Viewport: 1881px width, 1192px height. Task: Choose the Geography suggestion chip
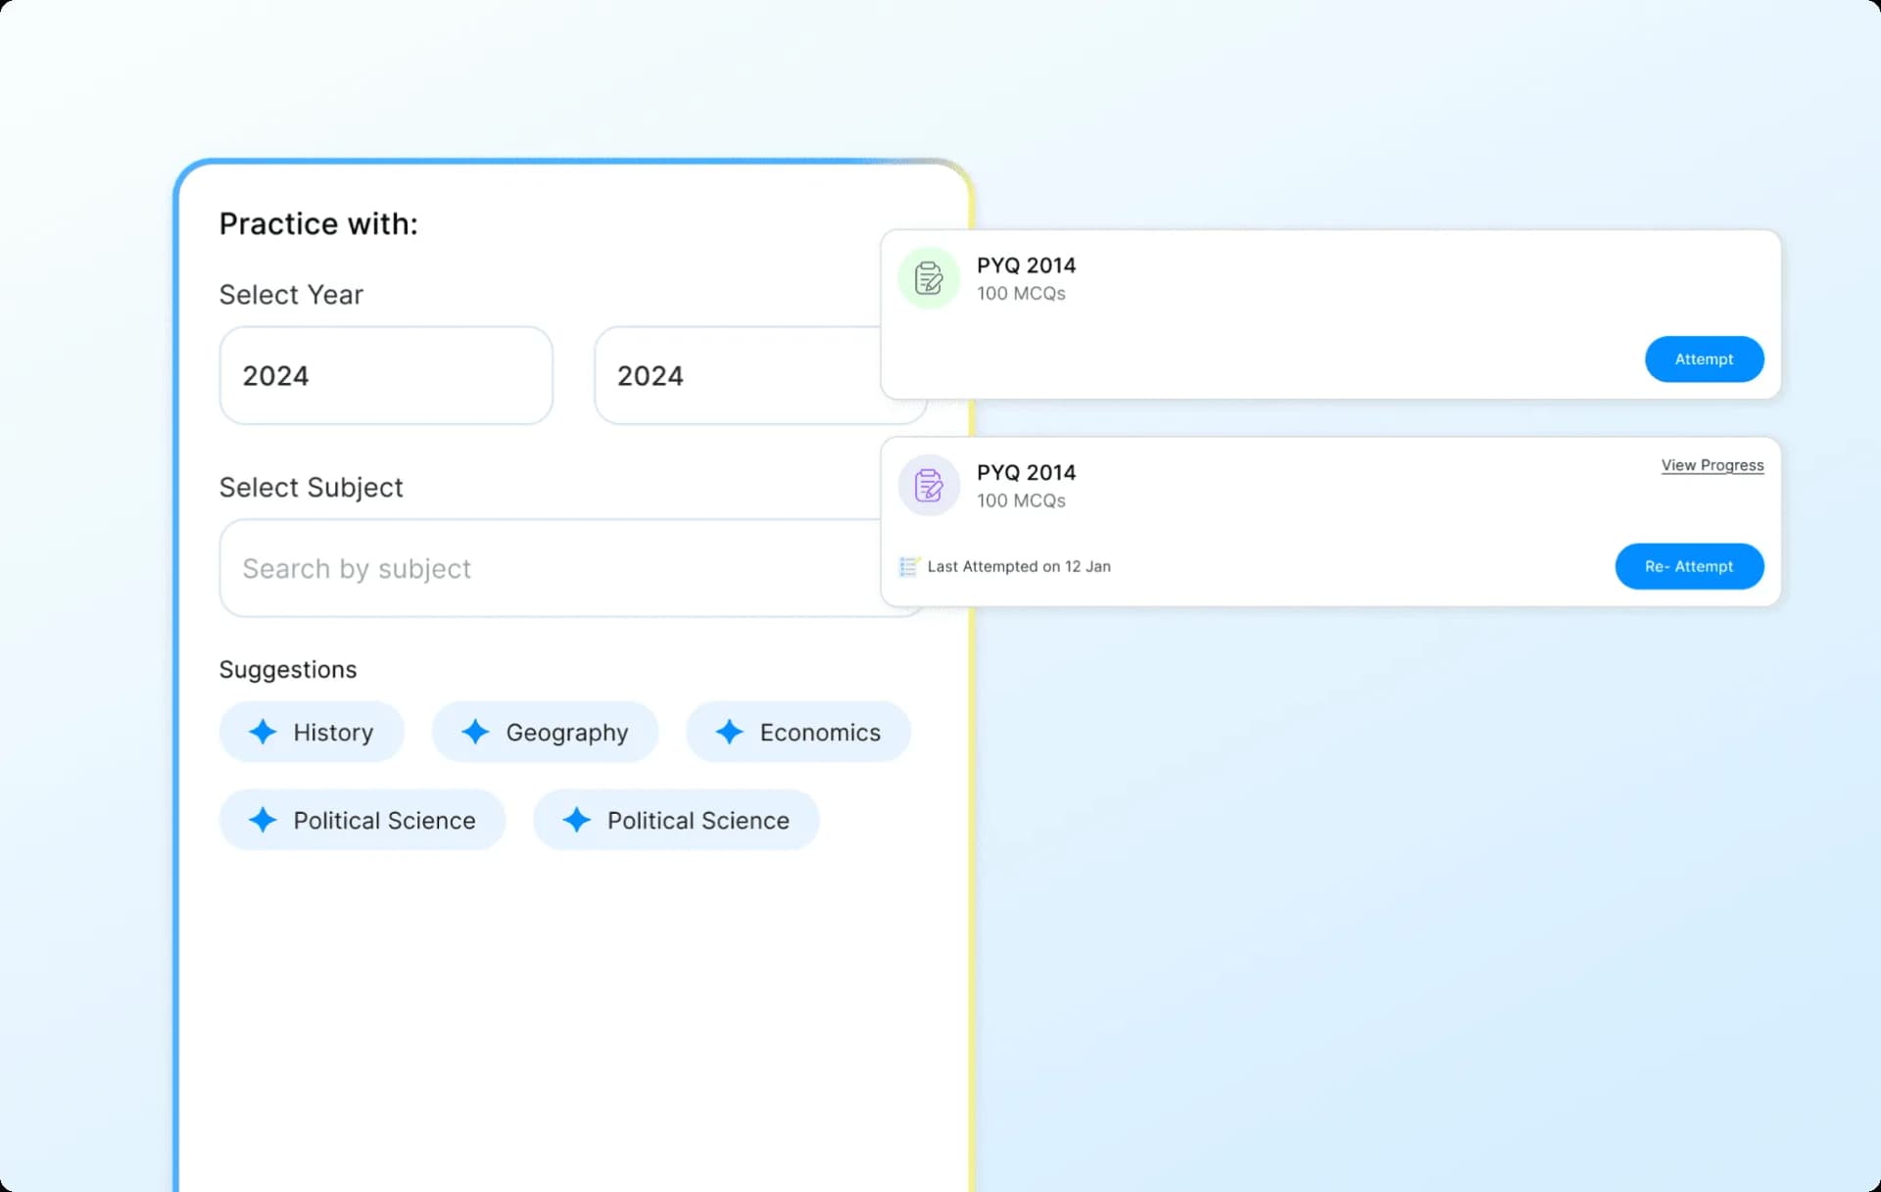point(545,732)
